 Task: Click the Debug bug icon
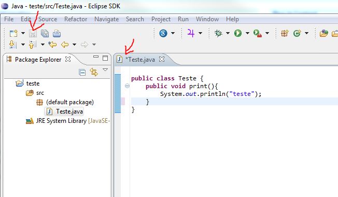tap(218, 33)
